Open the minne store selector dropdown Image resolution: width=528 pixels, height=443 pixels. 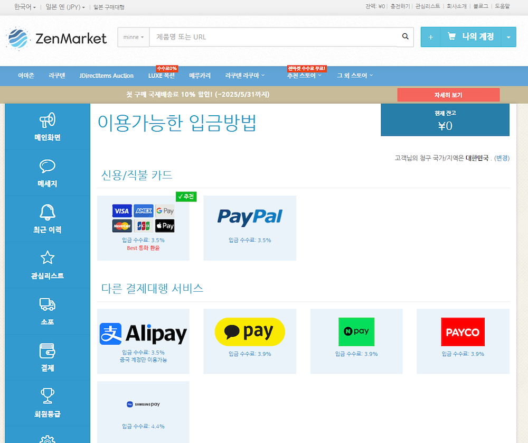134,37
